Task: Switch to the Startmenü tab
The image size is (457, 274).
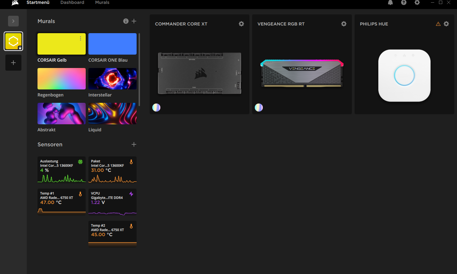Action: pyautogui.click(x=38, y=2)
